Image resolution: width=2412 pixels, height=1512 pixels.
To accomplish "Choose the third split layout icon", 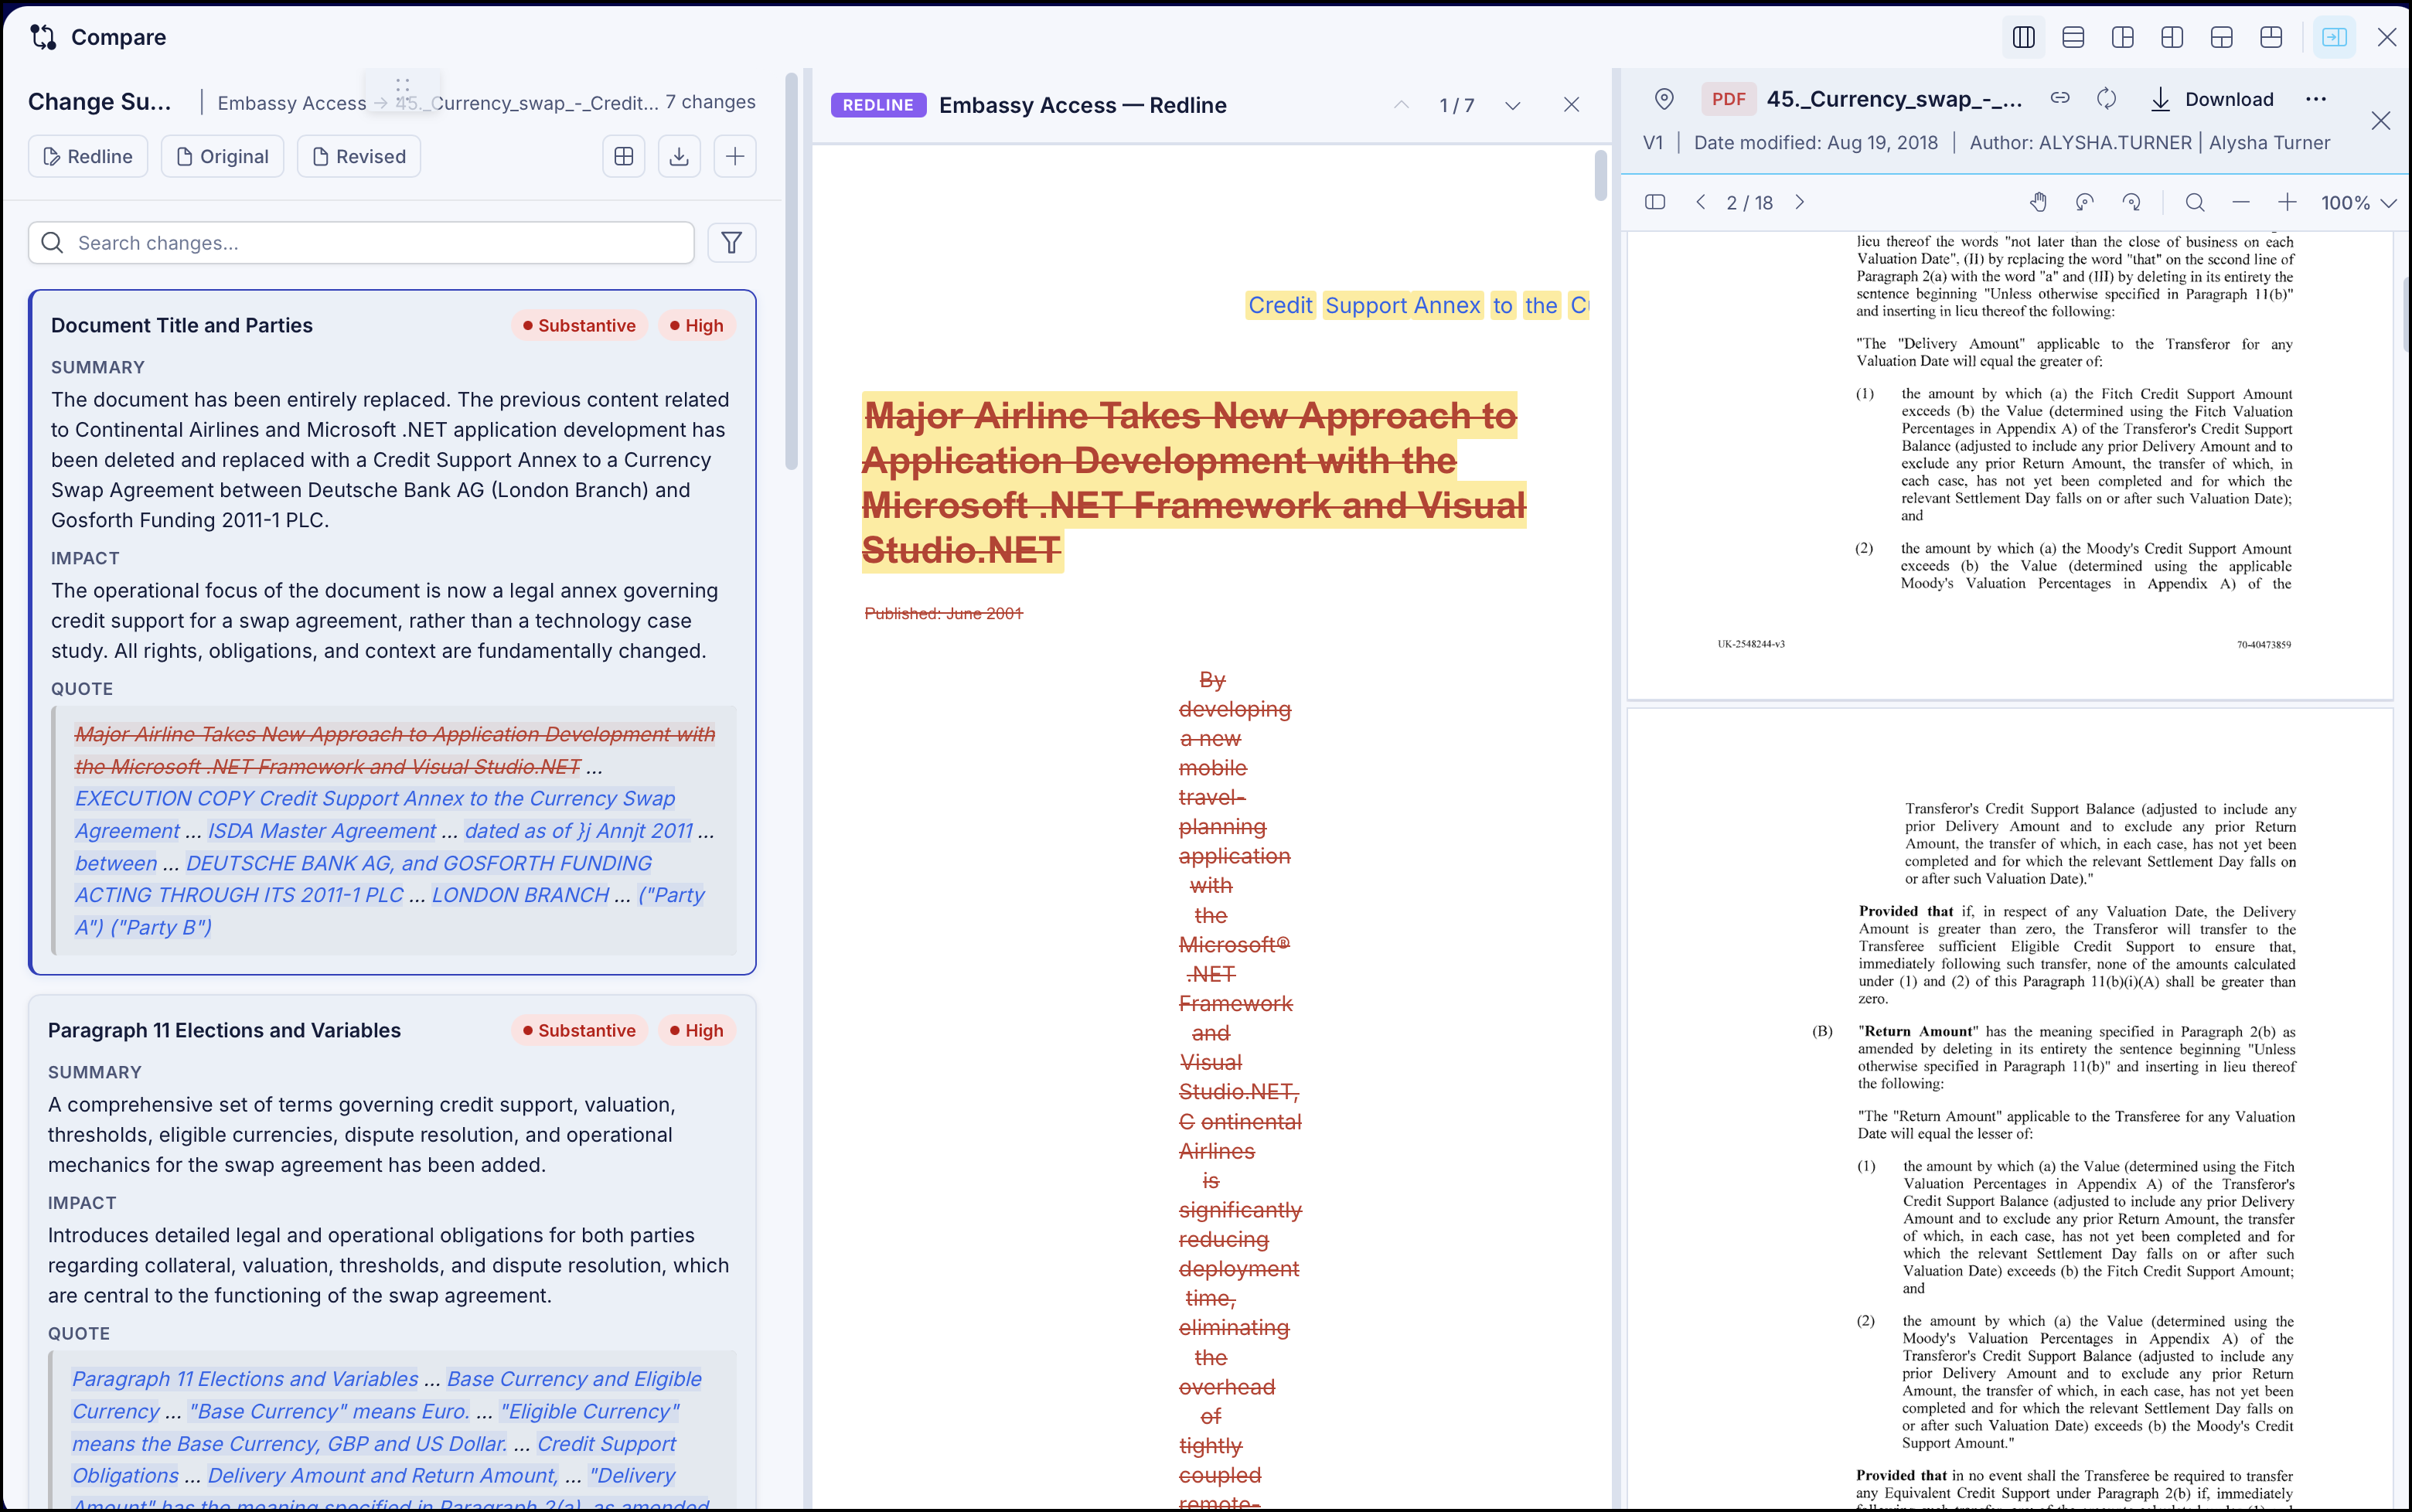I will 2122,37.
